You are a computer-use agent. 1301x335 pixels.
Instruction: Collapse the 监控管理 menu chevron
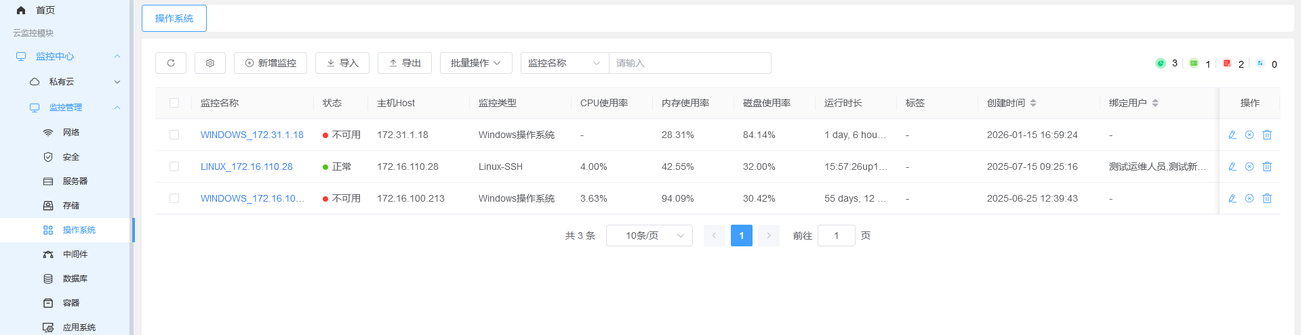[117, 108]
